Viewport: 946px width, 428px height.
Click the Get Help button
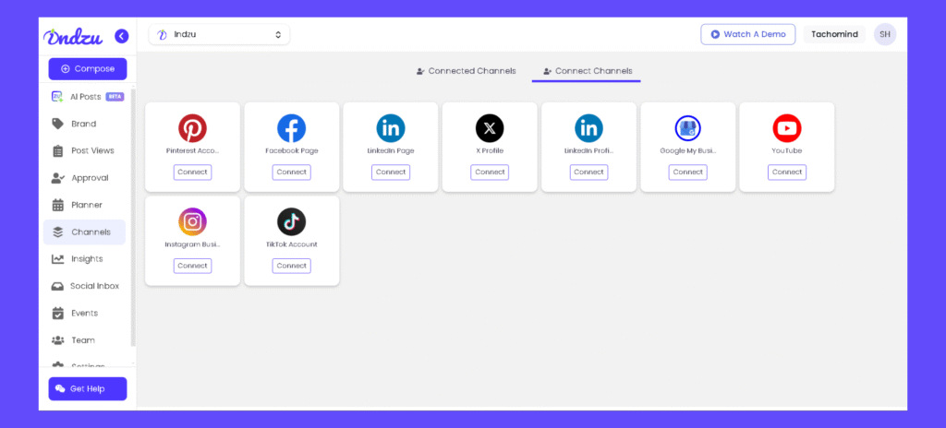coord(87,388)
